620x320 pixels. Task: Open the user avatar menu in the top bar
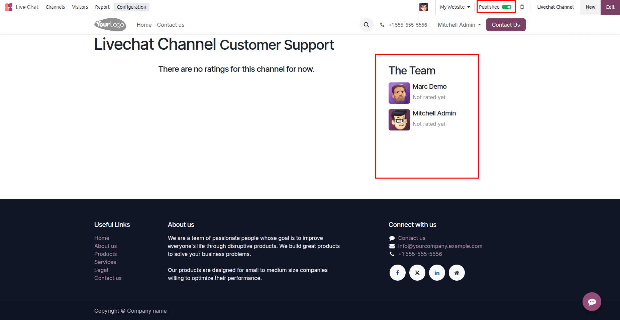point(424,7)
